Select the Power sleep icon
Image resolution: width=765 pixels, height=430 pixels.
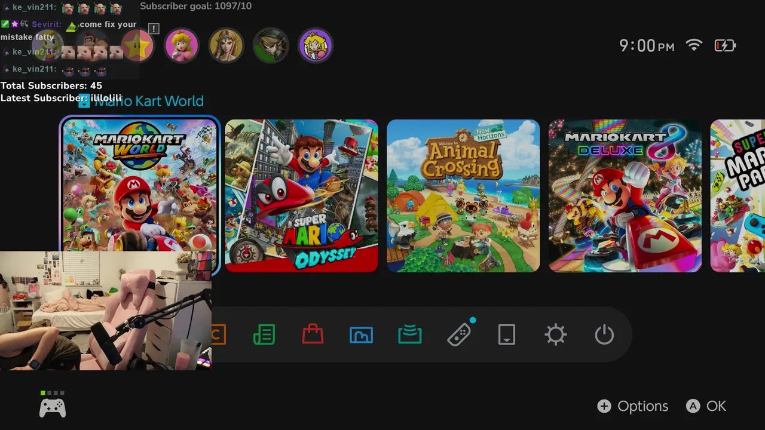point(604,335)
